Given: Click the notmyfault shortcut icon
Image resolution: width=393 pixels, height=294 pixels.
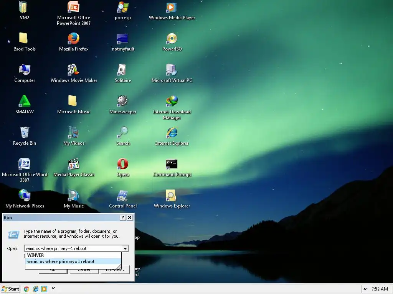Looking at the screenshot, I should click(x=122, y=39).
